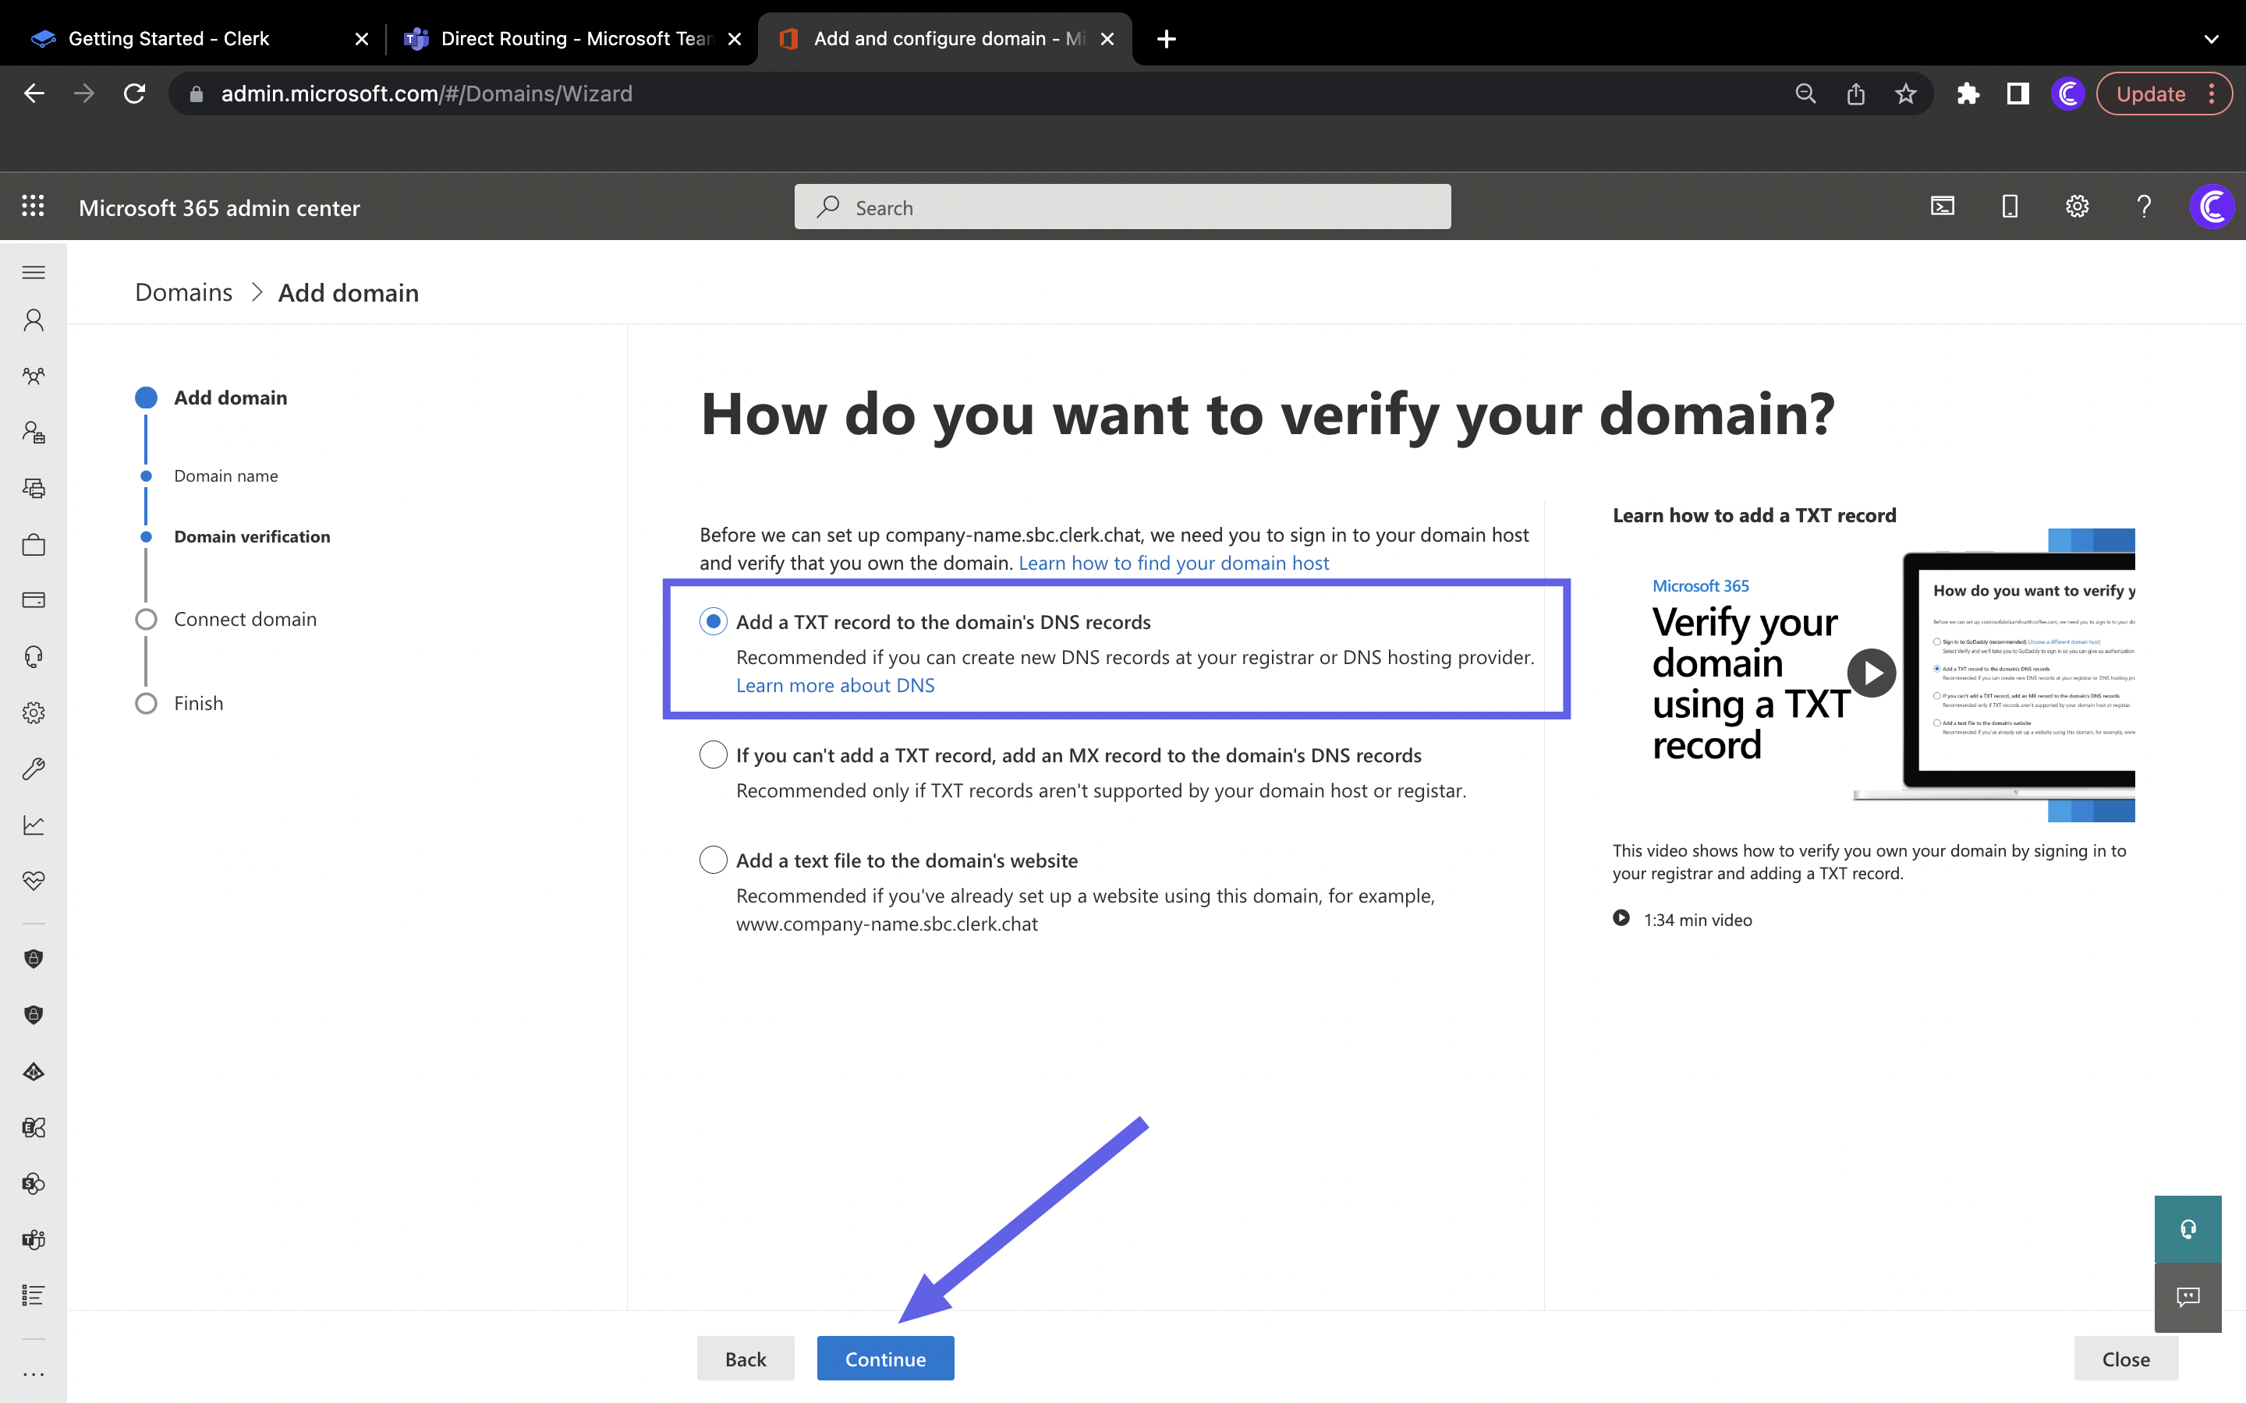Click Microsoft 365 admin center title

219,208
